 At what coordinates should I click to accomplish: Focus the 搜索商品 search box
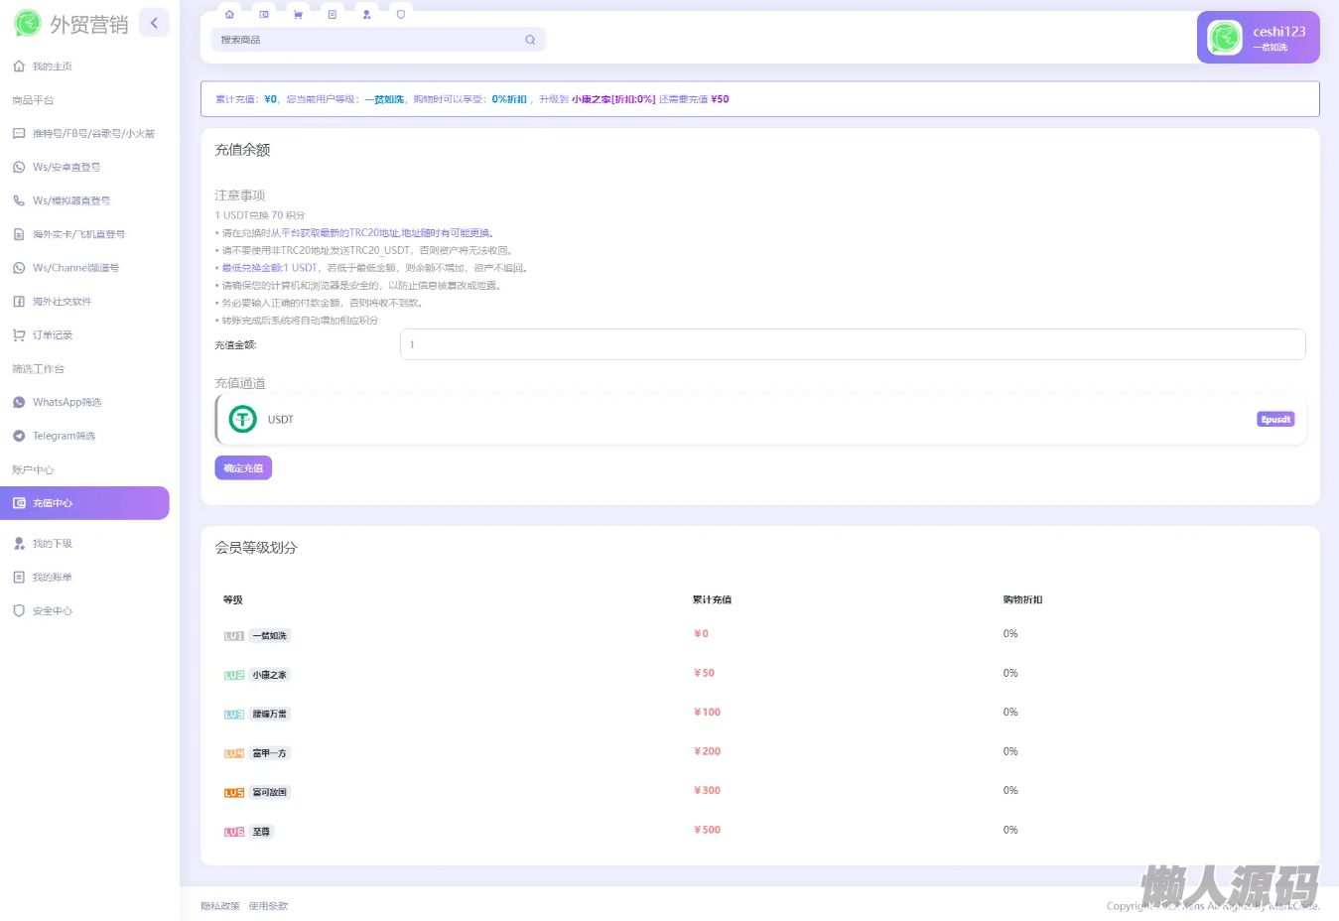click(x=367, y=40)
